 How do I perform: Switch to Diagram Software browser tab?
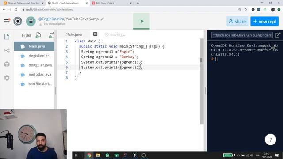click(x=23, y=3)
